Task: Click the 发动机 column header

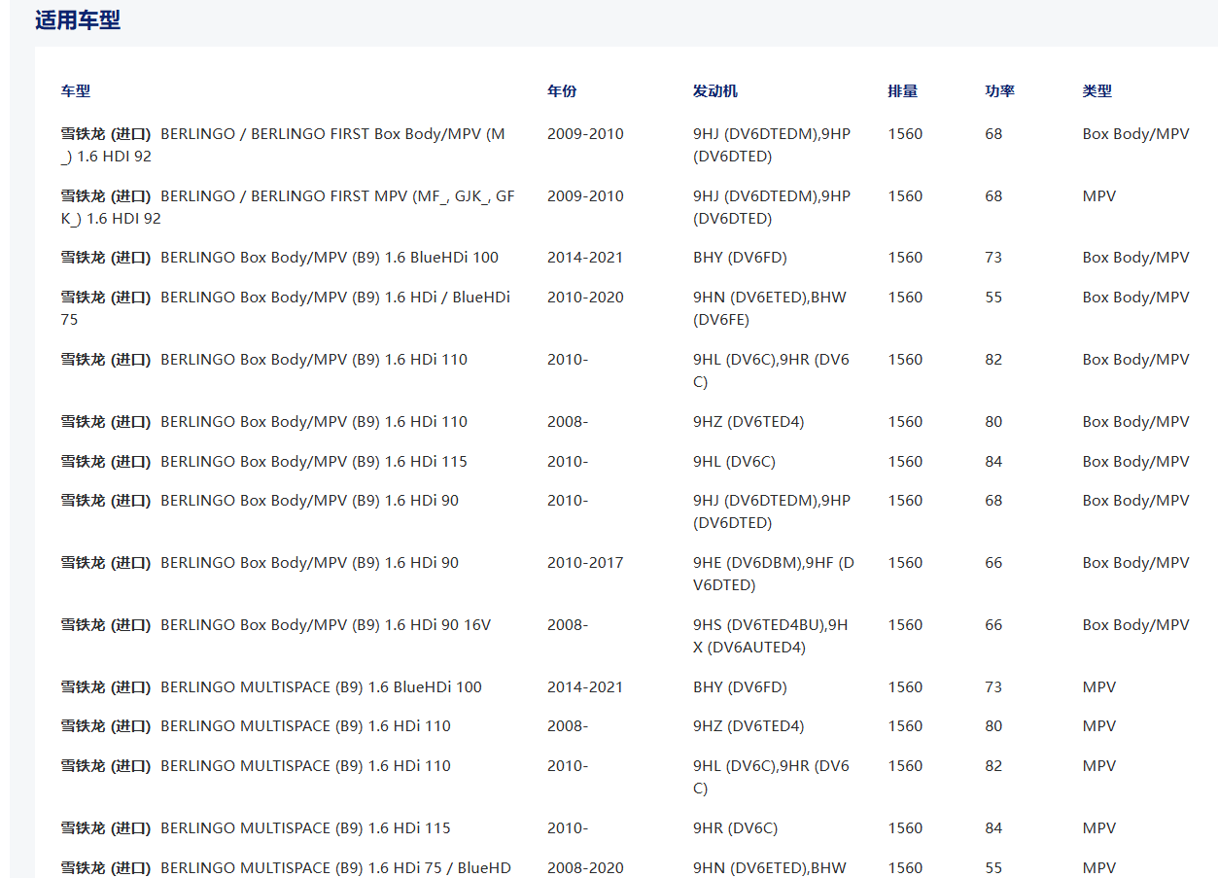Action: point(714,91)
